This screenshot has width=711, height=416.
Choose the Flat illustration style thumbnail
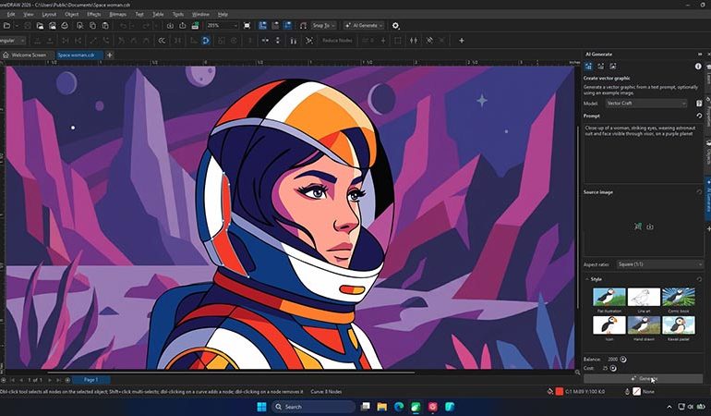pyautogui.click(x=609, y=297)
